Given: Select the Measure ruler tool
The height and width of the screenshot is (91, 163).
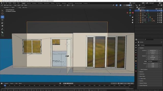Looking at the screenshot, I should click(2, 32).
